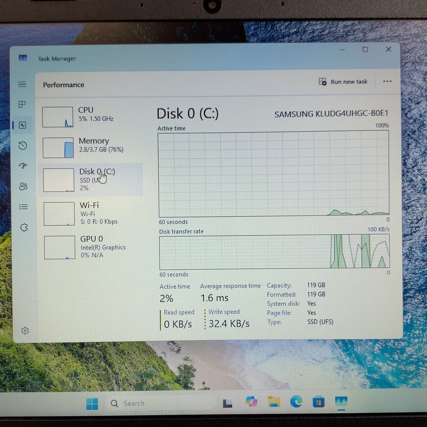Click the GPU 0 mini graph thumbnail
The image size is (427, 427).
pos(60,248)
